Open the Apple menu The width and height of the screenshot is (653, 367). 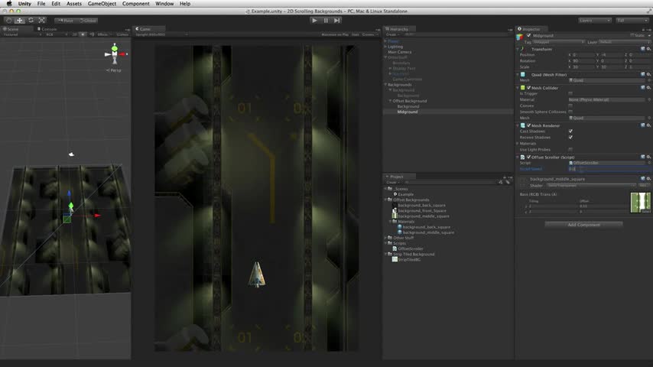(x=9, y=4)
